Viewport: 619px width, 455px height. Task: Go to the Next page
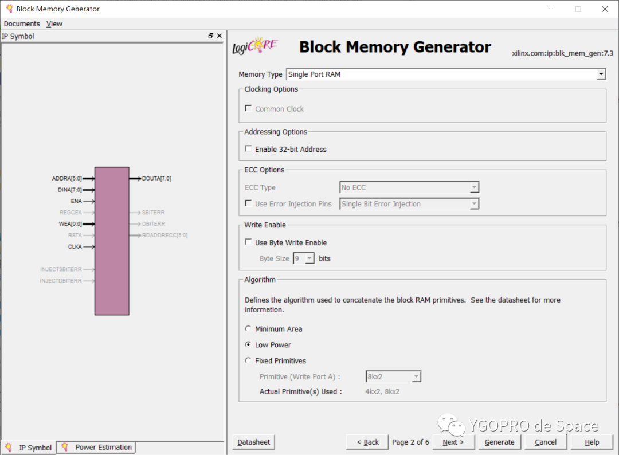pyautogui.click(x=453, y=442)
